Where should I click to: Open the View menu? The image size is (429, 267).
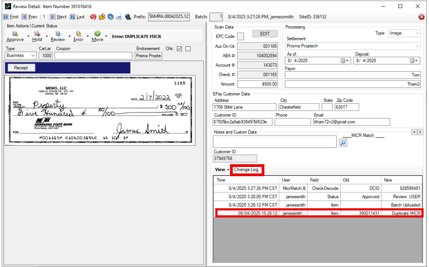(x=220, y=170)
